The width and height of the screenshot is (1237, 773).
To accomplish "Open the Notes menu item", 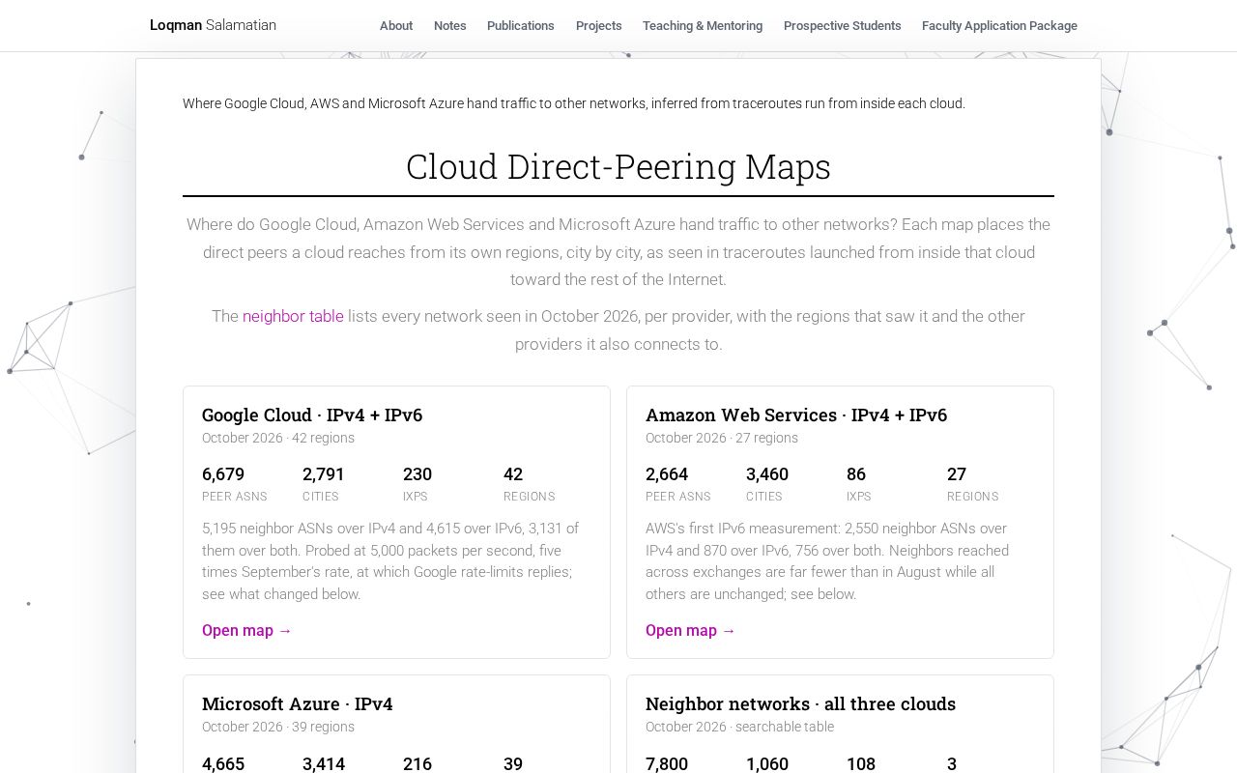I will click(x=450, y=26).
